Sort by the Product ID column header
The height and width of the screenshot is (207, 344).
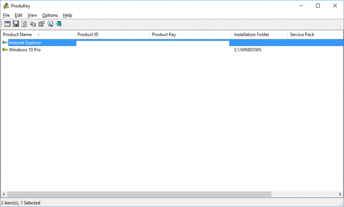point(112,35)
